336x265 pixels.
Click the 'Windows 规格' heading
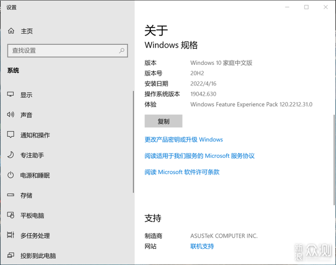coord(171,45)
